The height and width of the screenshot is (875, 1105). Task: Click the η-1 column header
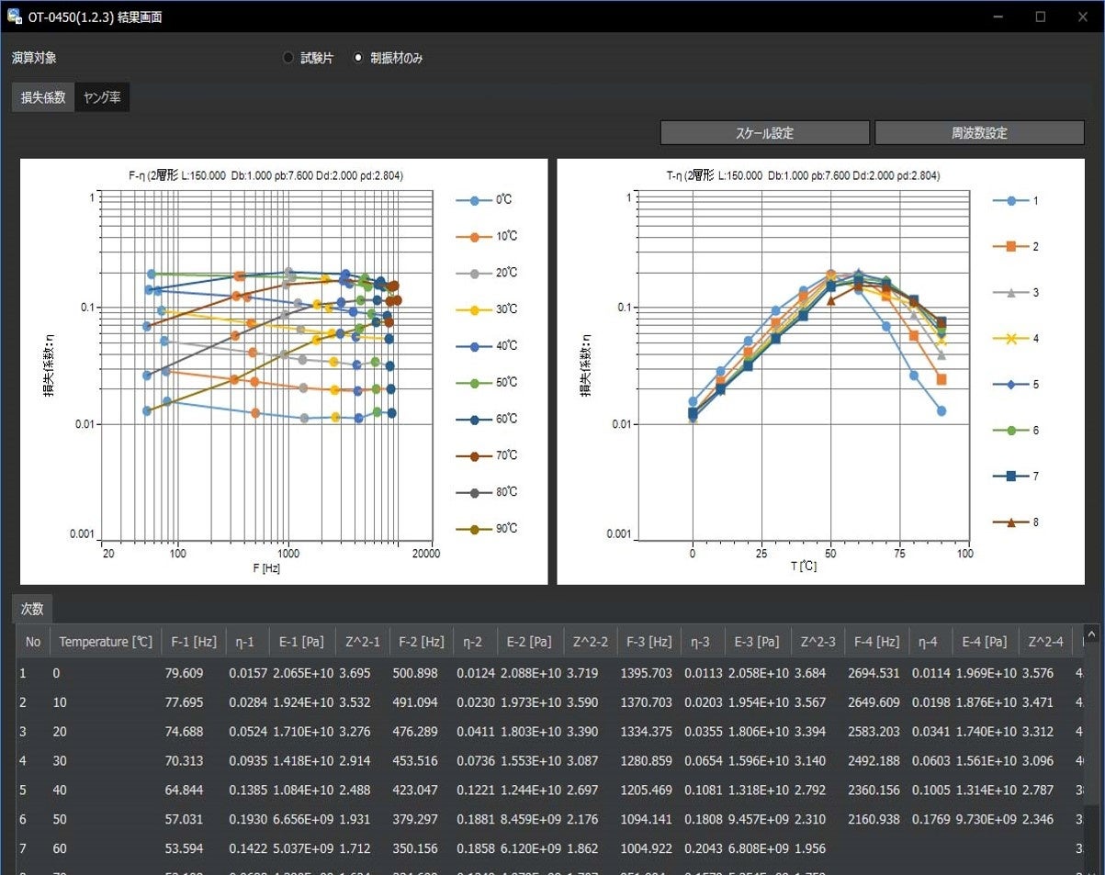(x=248, y=642)
